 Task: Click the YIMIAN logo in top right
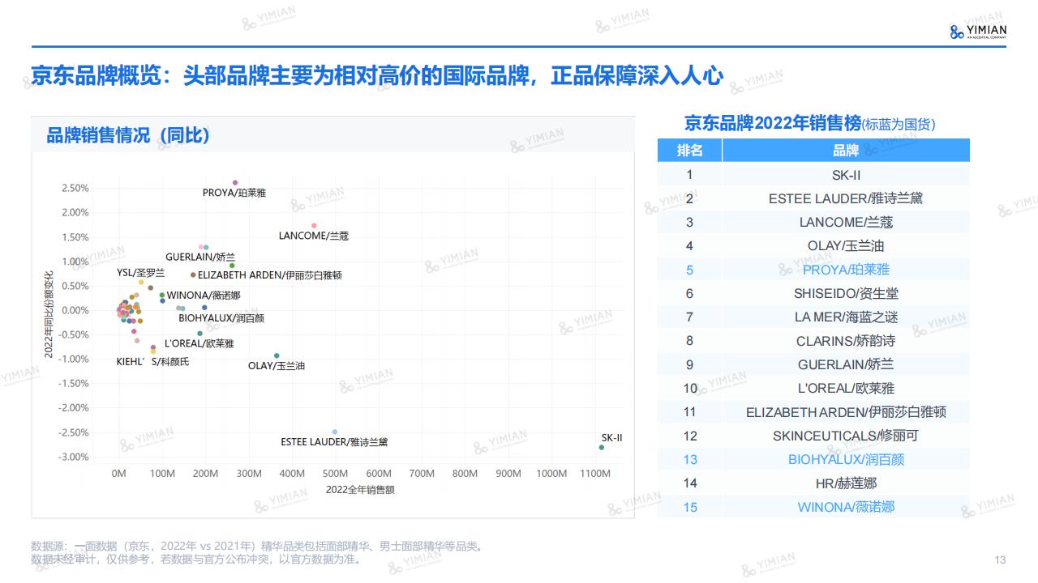(978, 31)
